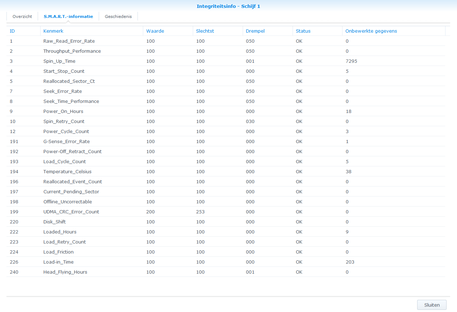Viewport: 457px width, 312px height.
Task: Select the Reallocated_Sector_Ct row
Action: coord(69,81)
